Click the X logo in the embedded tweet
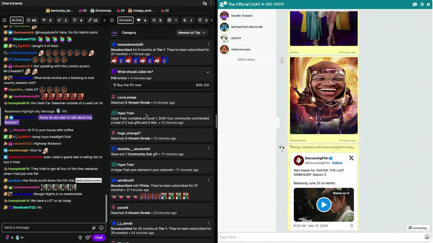 point(351,158)
